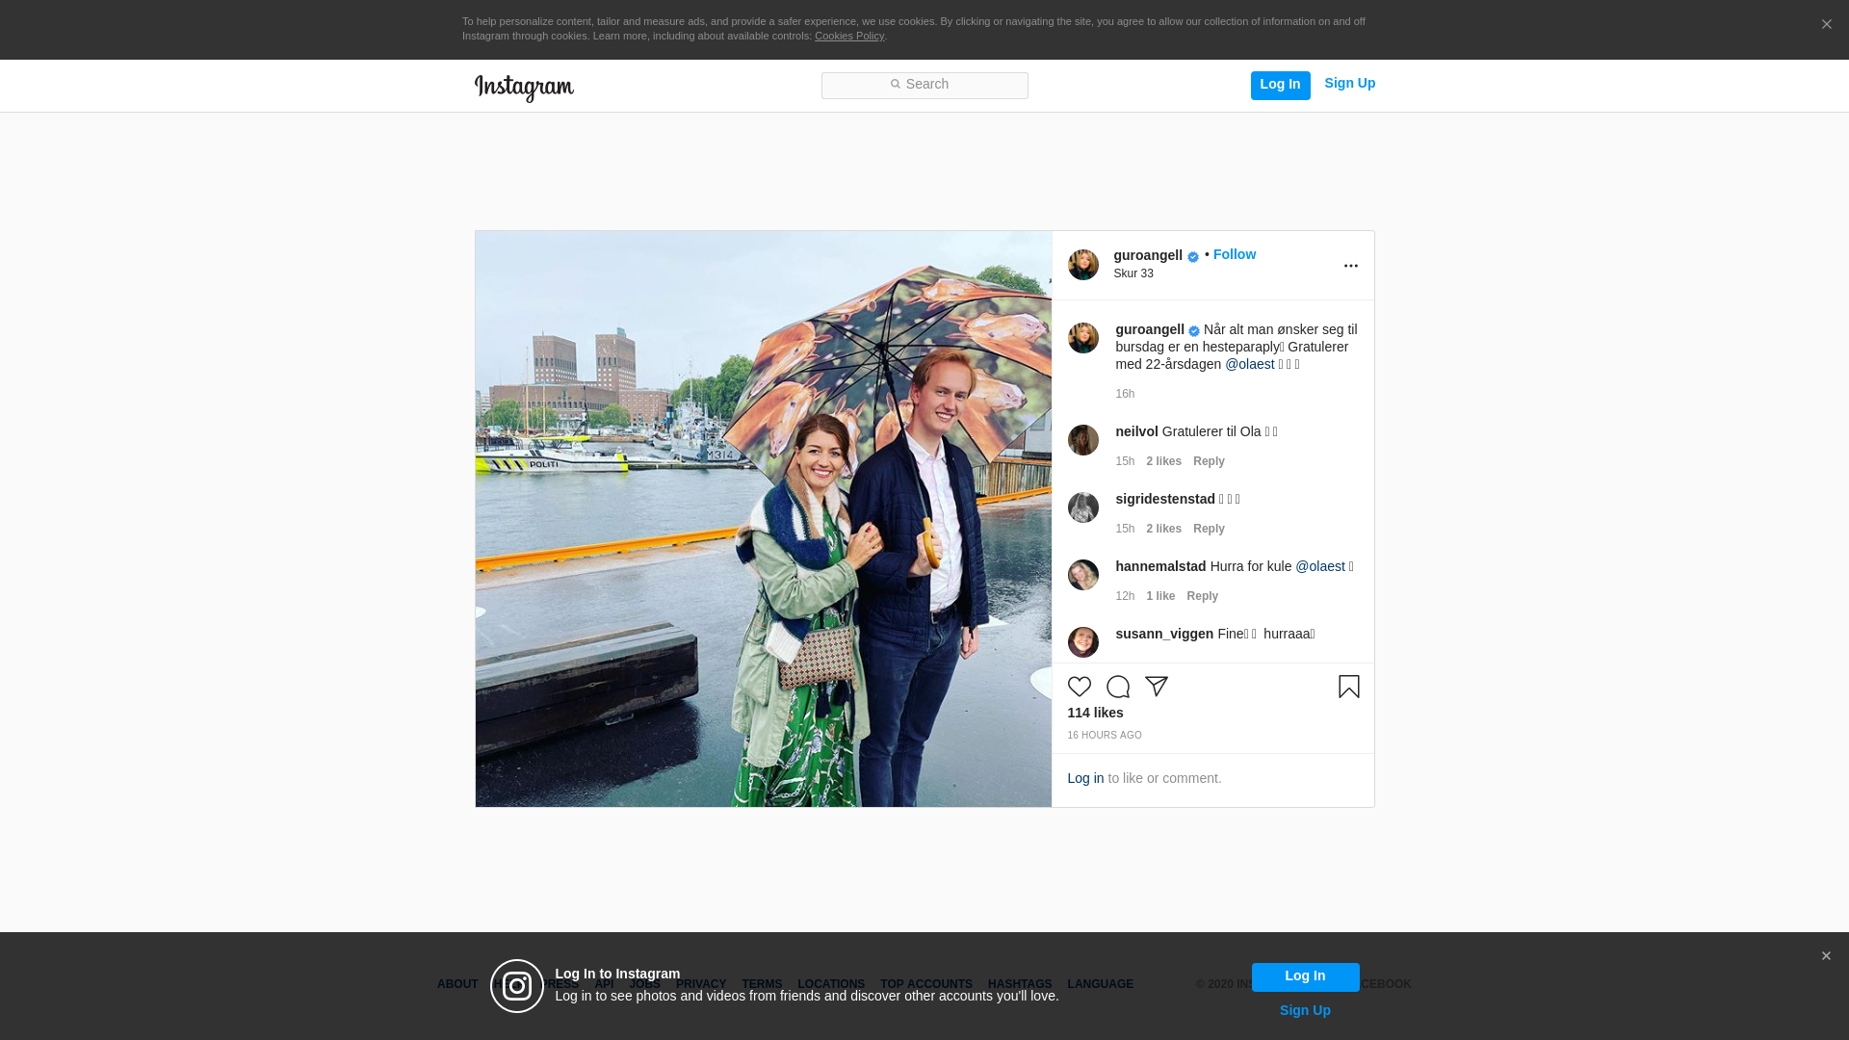Open guroangell profile avatar in post header
Viewport: 1849px width, 1040px height.
(x=1083, y=265)
